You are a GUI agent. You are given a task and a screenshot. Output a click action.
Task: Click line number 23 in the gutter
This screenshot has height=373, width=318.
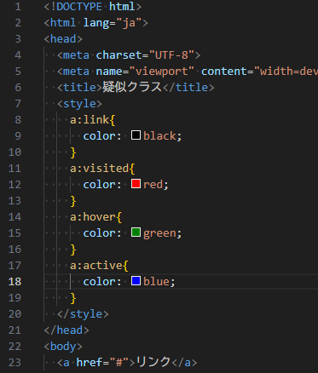tap(14, 363)
